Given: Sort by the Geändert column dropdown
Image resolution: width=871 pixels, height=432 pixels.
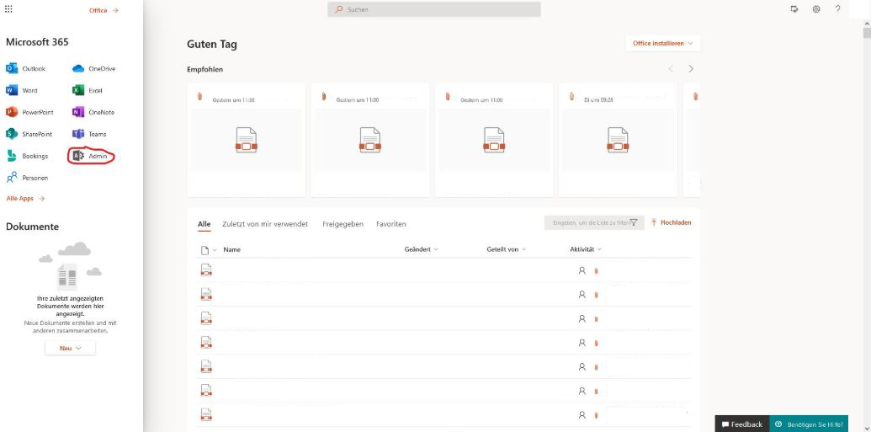Looking at the screenshot, I should [421, 249].
